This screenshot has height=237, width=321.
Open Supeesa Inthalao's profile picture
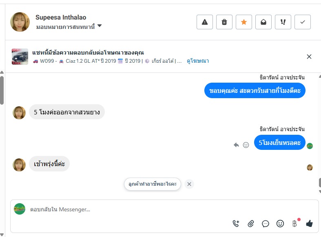(x=20, y=22)
